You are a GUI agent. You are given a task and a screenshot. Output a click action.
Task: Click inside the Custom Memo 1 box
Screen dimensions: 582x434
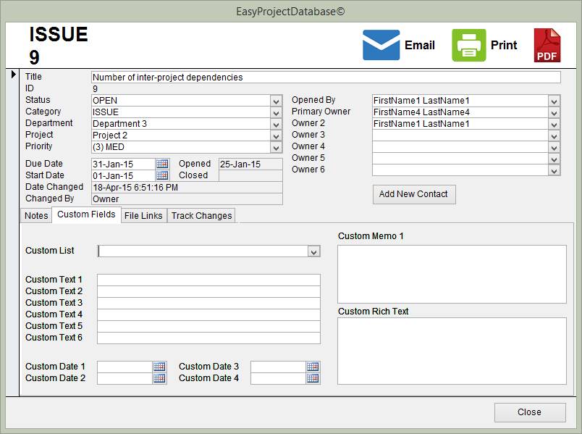click(x=452, y=274)
